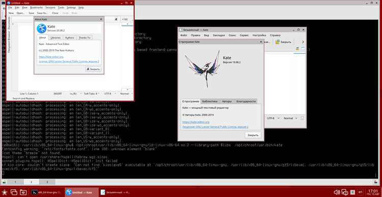
Task: Click Close in the Untitled Kate toolbar
Action: (55, 13)
